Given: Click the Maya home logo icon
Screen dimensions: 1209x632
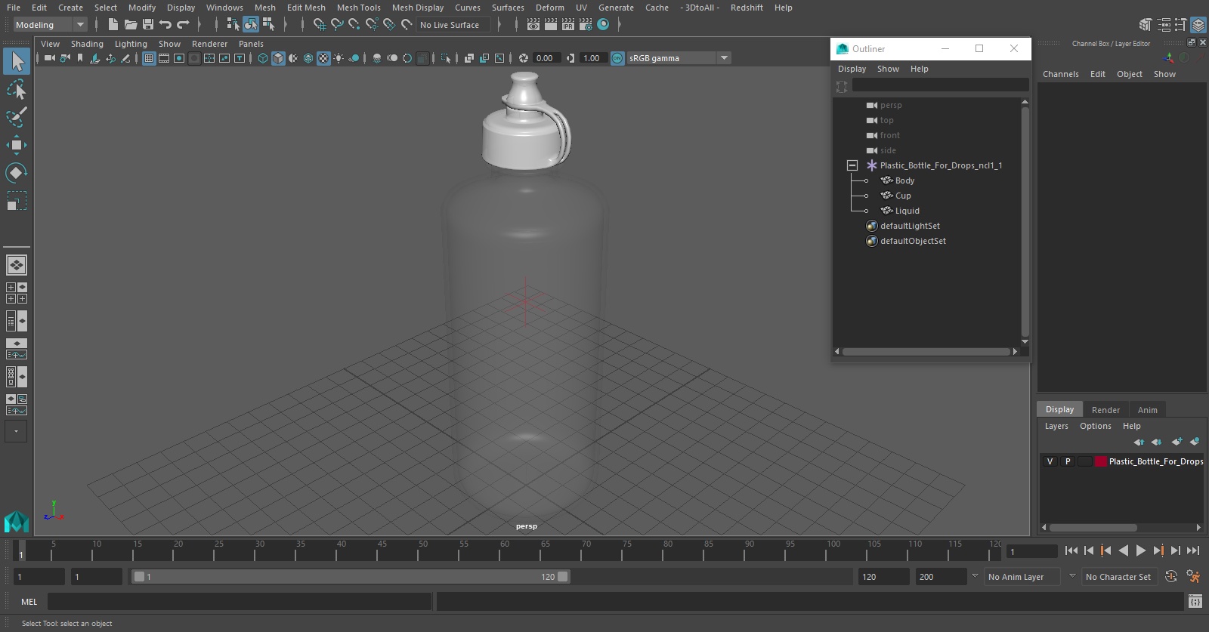Looking at the screenshot, I should pyautogui.click(x=16, y=521).
